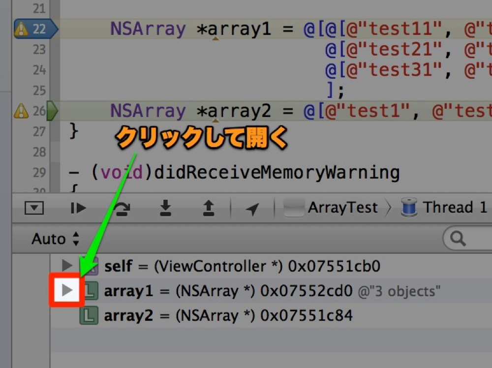Click the didReceiveMemoryWarning method name
Screen dimensions: 492x368
277,173
